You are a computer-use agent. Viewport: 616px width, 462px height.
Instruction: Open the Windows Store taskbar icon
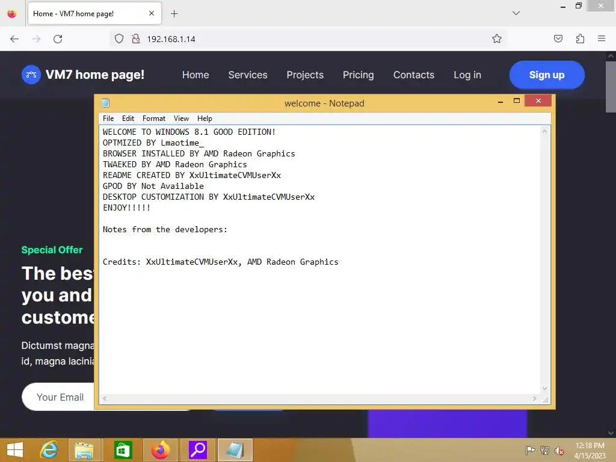tap(123, 450)
